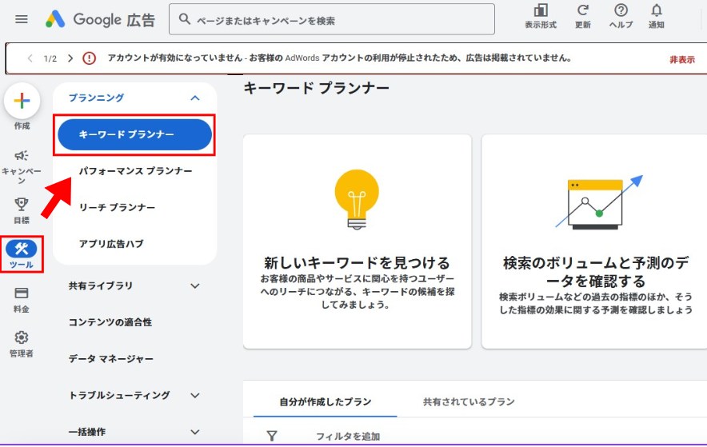Open 目標 trophy icon in sidebar

click(x=22, y=205)
